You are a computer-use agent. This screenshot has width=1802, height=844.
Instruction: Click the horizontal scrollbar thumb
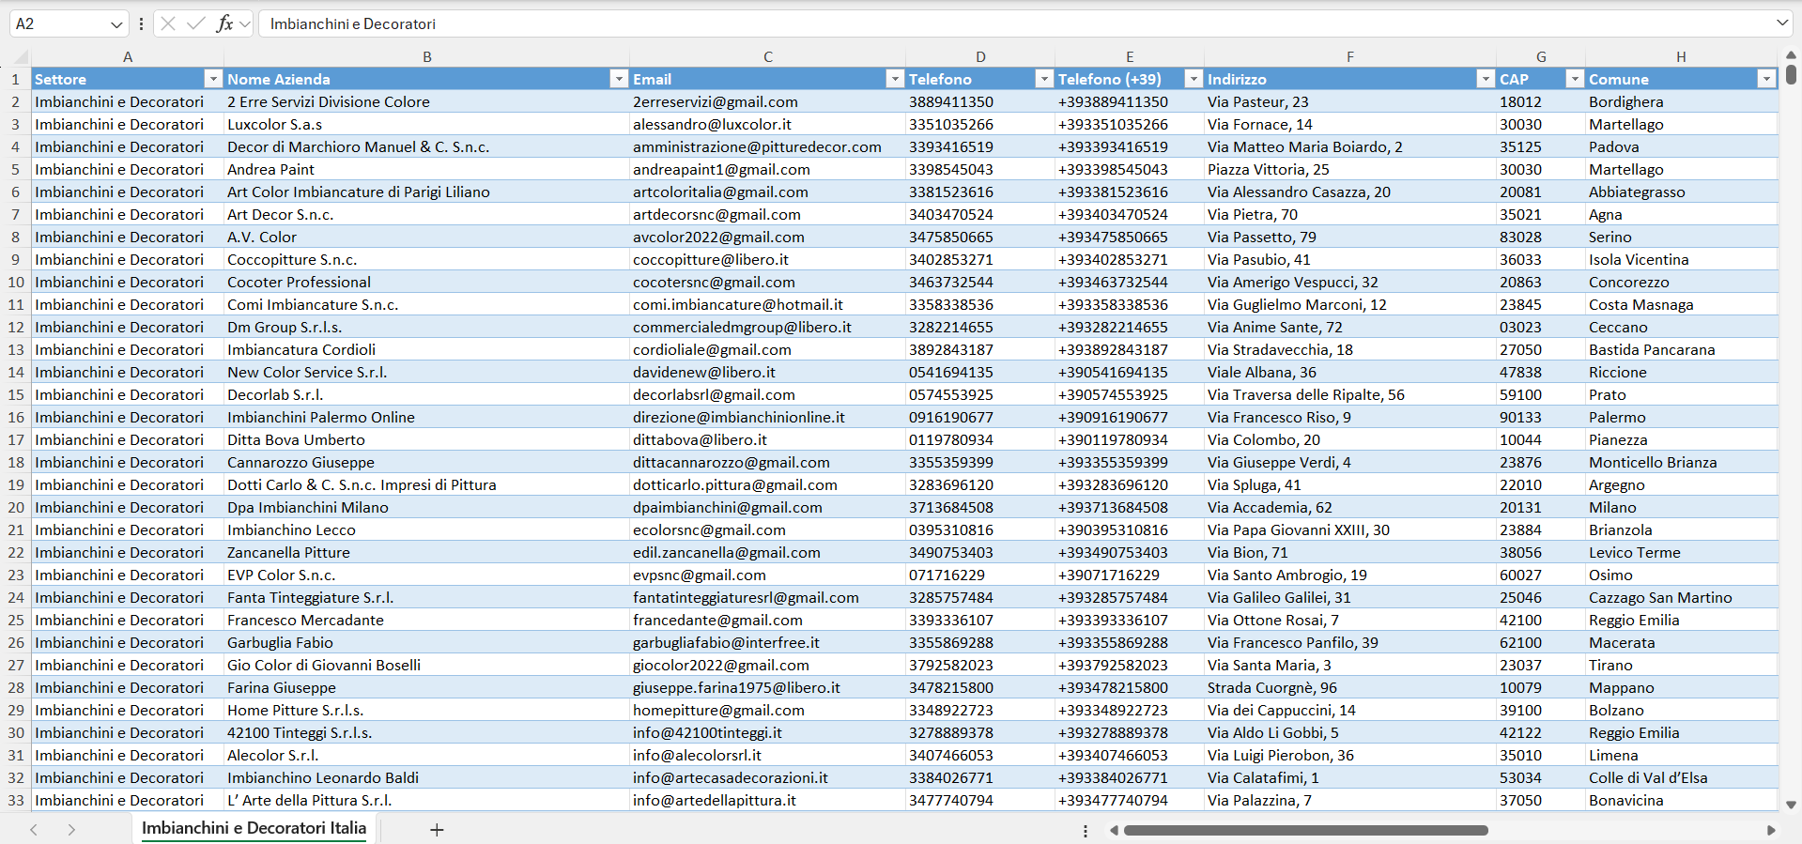click(1305, 830)
